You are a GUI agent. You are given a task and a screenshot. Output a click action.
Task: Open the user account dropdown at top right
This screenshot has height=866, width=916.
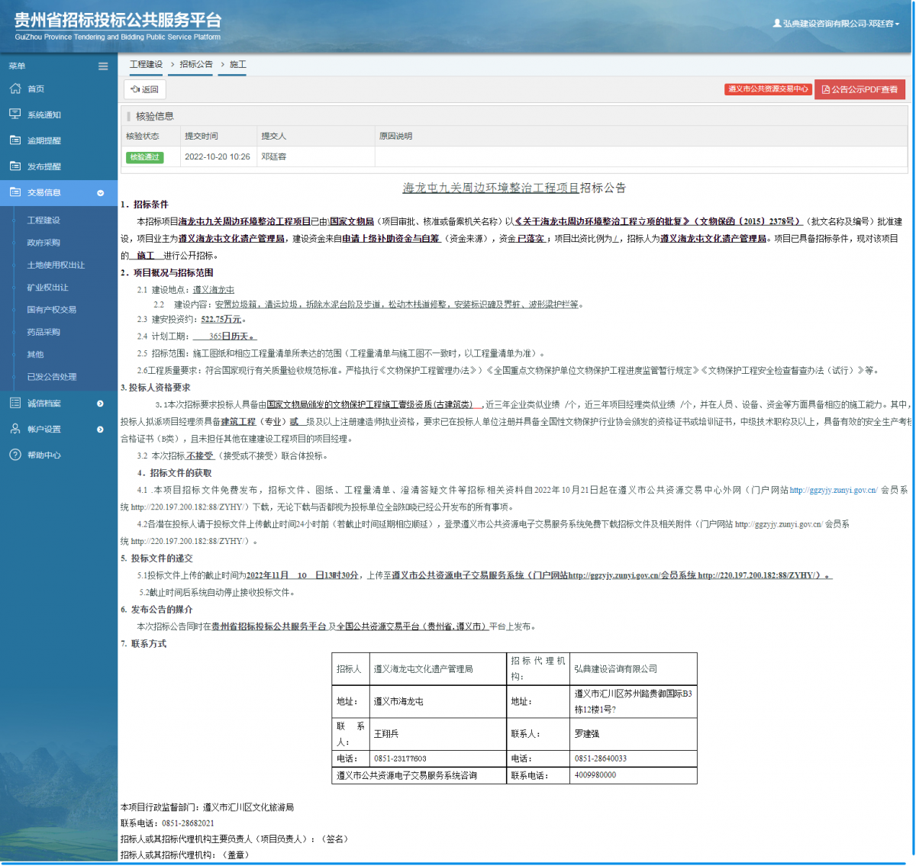(x=836, y=24)
